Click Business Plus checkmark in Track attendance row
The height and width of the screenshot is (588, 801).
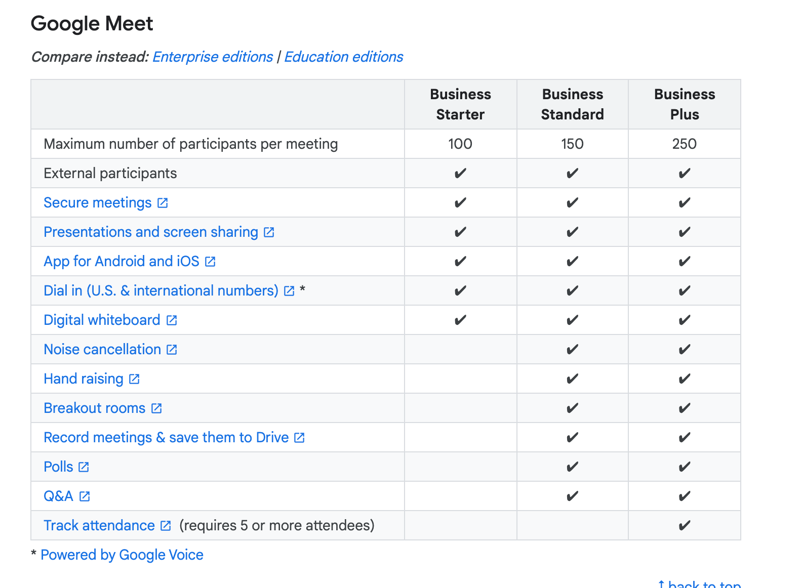point(685,526)
